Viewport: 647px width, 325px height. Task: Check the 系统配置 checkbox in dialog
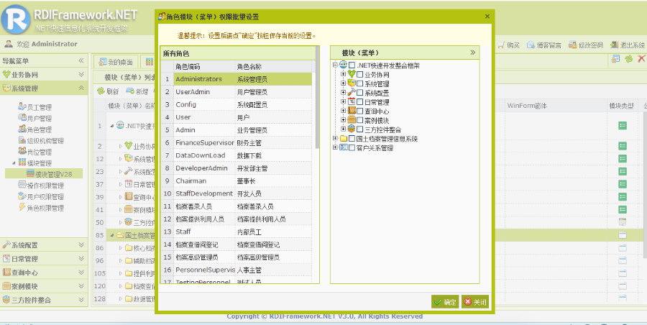360,93
